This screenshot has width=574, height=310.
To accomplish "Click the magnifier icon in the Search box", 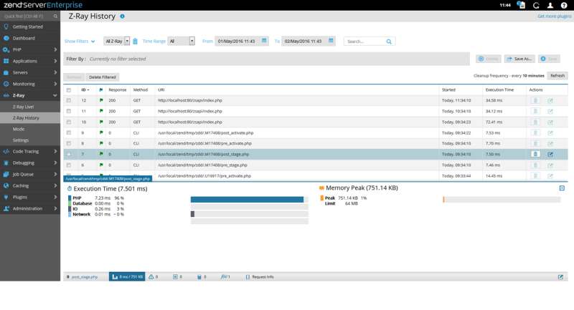I will coord(389,42).
